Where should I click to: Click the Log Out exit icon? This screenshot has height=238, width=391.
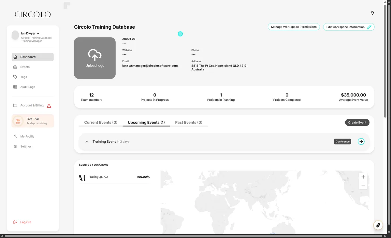(15, 222)
